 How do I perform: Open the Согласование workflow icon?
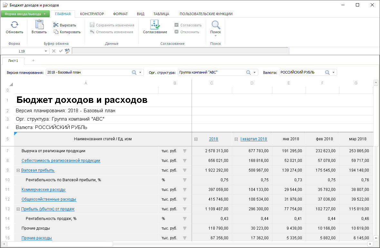(155, 25)
